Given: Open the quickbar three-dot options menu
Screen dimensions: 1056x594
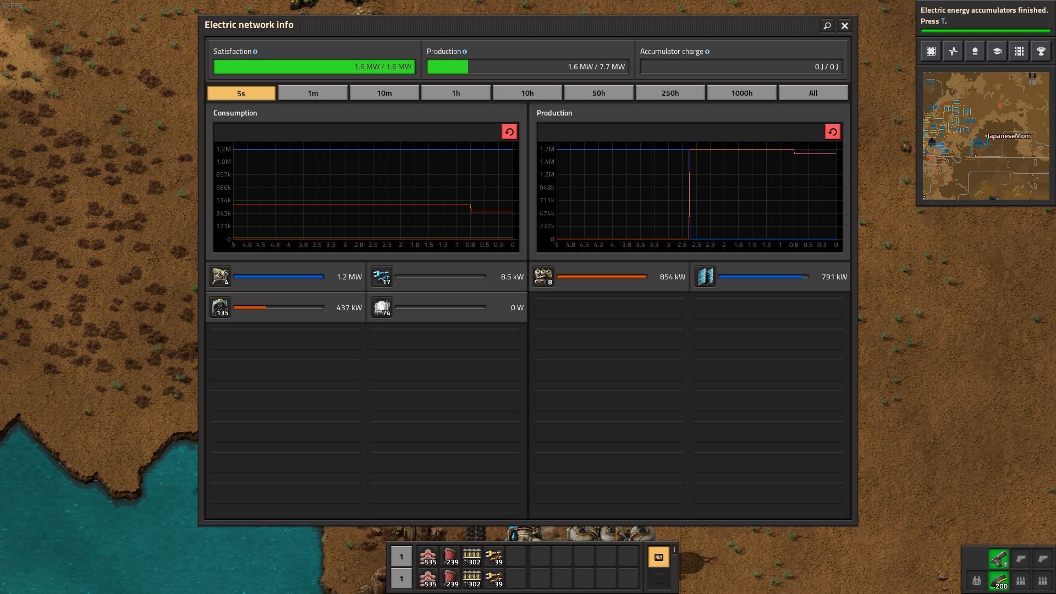Looking at the screenshot, I should point(674,550).
